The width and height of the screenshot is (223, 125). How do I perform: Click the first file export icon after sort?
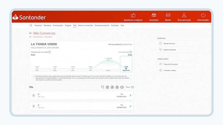coord(107,87)
